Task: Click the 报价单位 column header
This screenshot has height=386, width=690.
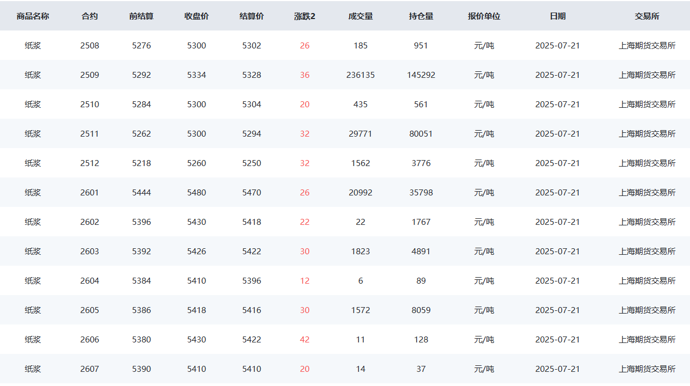Action: pos(484,16)
